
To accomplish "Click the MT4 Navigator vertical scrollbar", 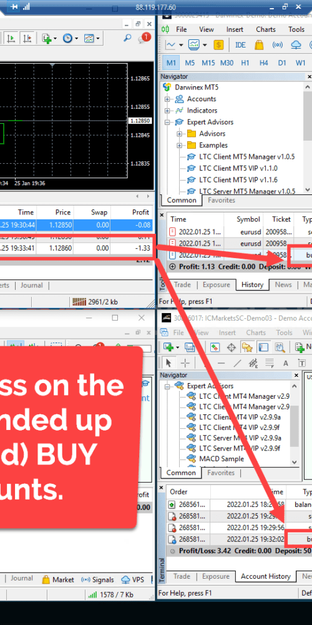I will pyautogui.click(x=295, y=424).
